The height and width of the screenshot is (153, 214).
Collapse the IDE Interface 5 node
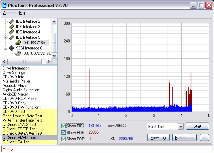tap(5, 37)
